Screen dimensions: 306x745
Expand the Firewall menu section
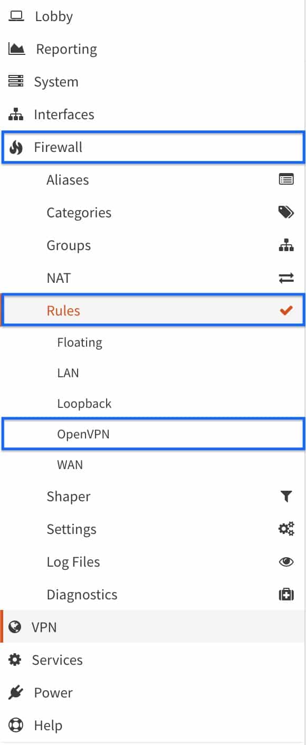(58, 147)
